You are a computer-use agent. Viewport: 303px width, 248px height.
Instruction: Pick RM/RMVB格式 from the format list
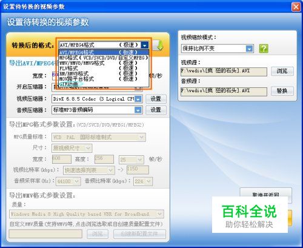(x=104, y=73)
